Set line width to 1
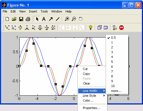The width and height of the screenshot is (143, 111). click(117, 42)
